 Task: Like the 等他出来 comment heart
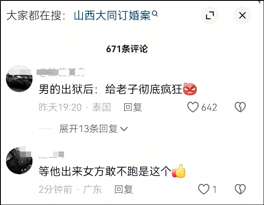coord(204,189)
